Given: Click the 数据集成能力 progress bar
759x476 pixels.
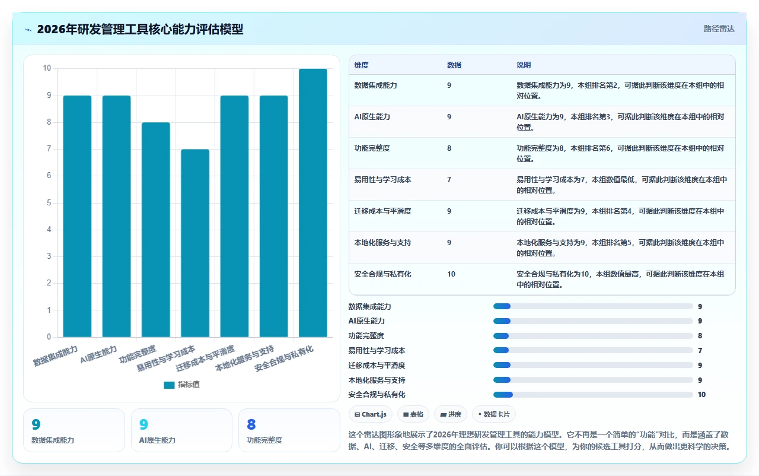Looking at the screenshot, I should [x=593, y=306].
